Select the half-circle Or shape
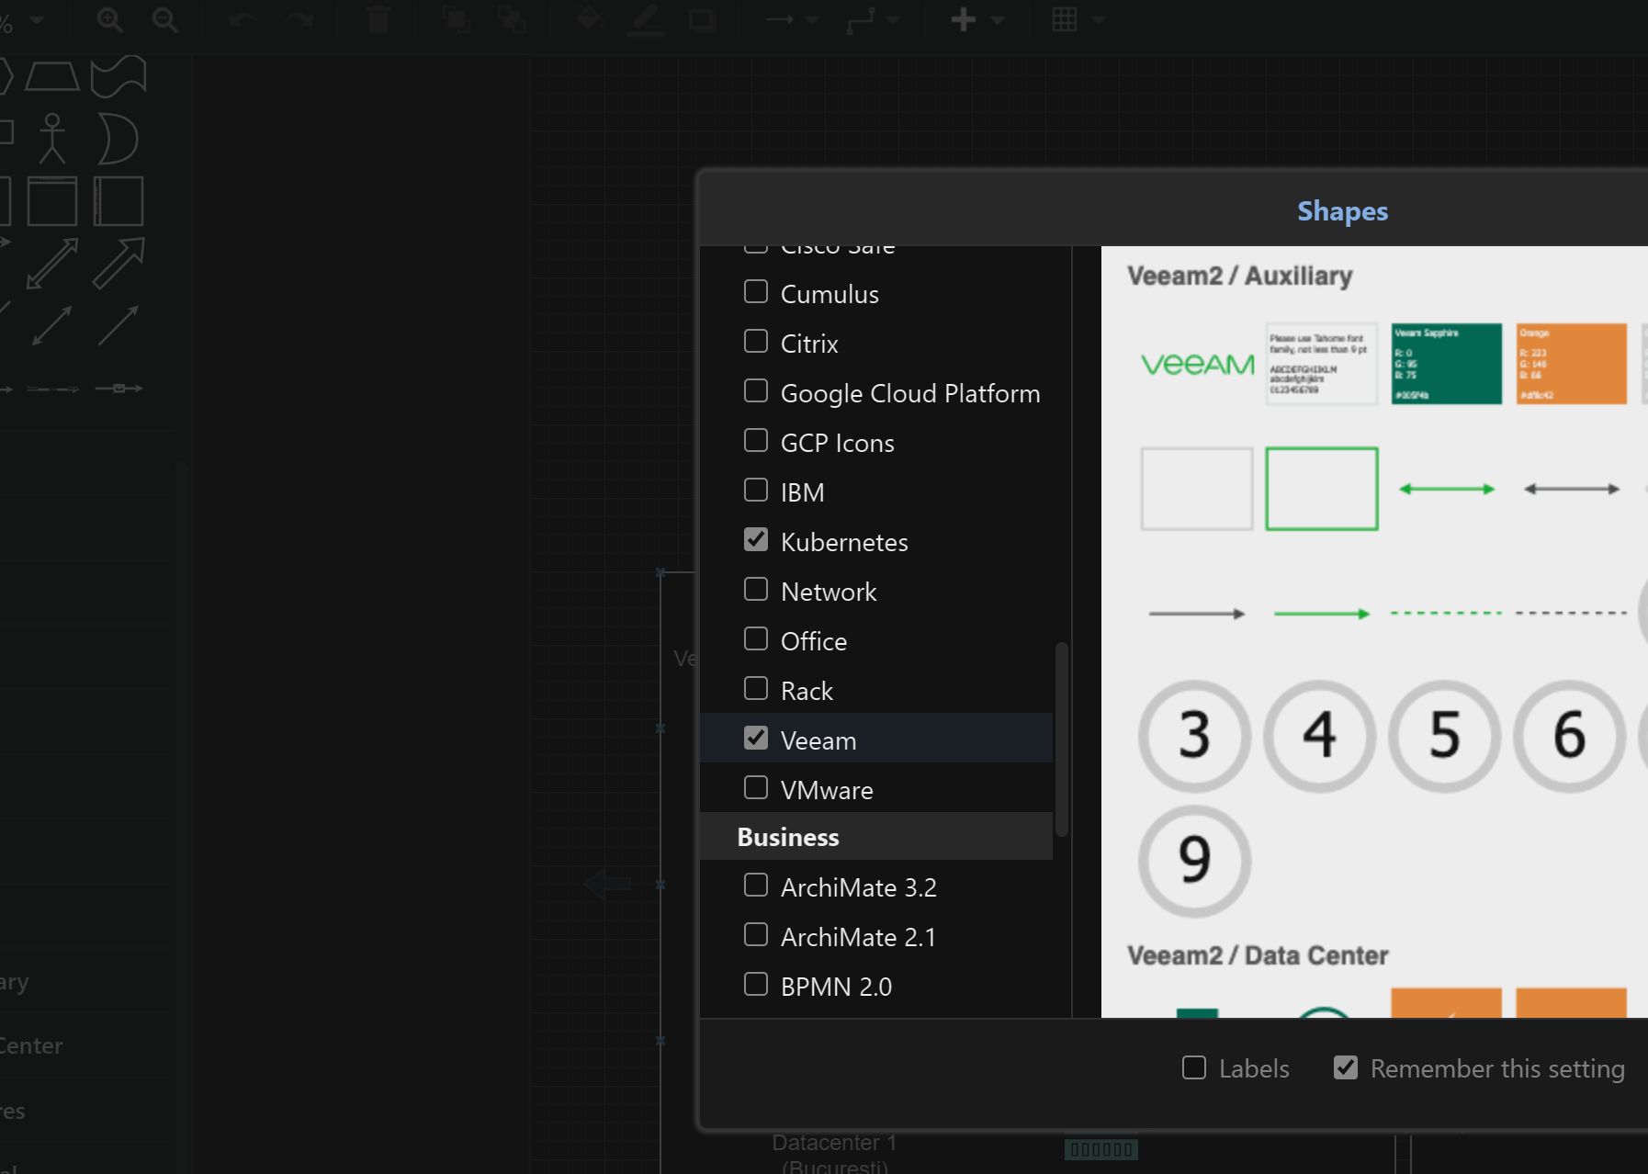 click(x=118, y=139)
